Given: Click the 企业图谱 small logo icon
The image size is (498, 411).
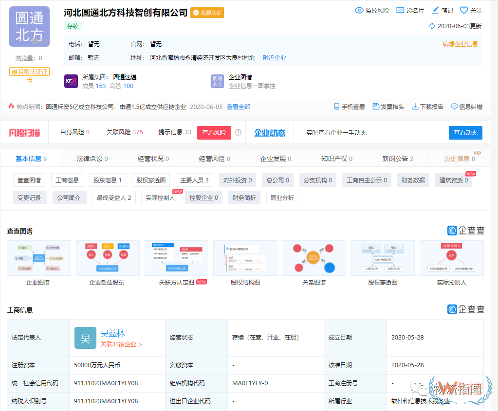Looking at the screenshot, I should coord(218,81).
